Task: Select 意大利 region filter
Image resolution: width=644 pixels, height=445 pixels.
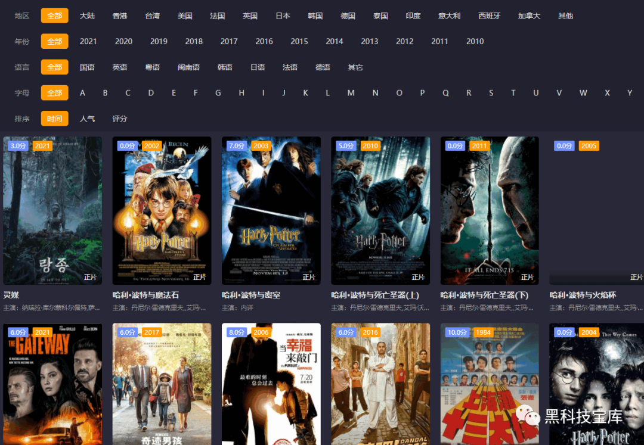Action: coord(450,16)
